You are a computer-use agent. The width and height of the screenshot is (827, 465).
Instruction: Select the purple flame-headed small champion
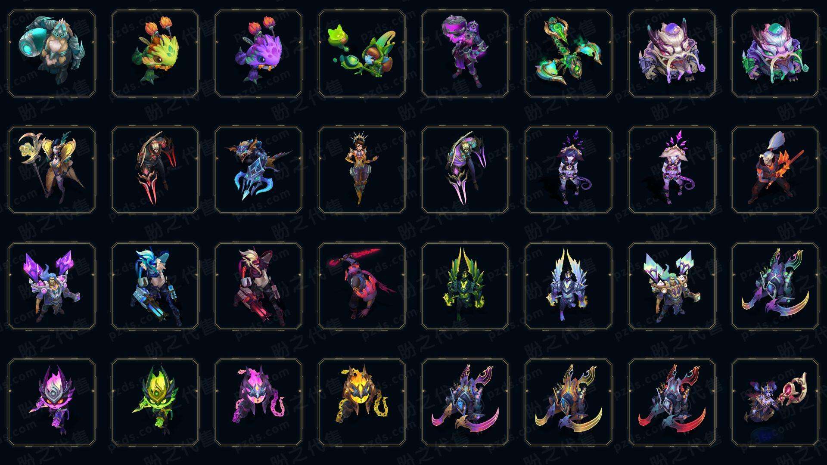pyautogui.click(x=52, y=402)
